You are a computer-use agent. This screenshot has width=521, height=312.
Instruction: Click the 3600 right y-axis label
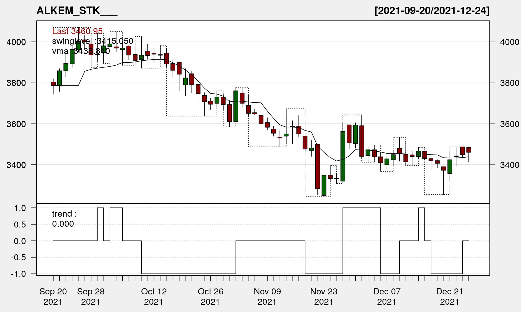[509, 124]
